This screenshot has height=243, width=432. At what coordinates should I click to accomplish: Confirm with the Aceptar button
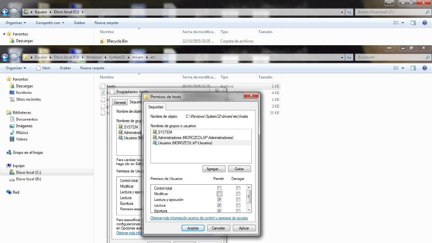click(x=193, y=228)
